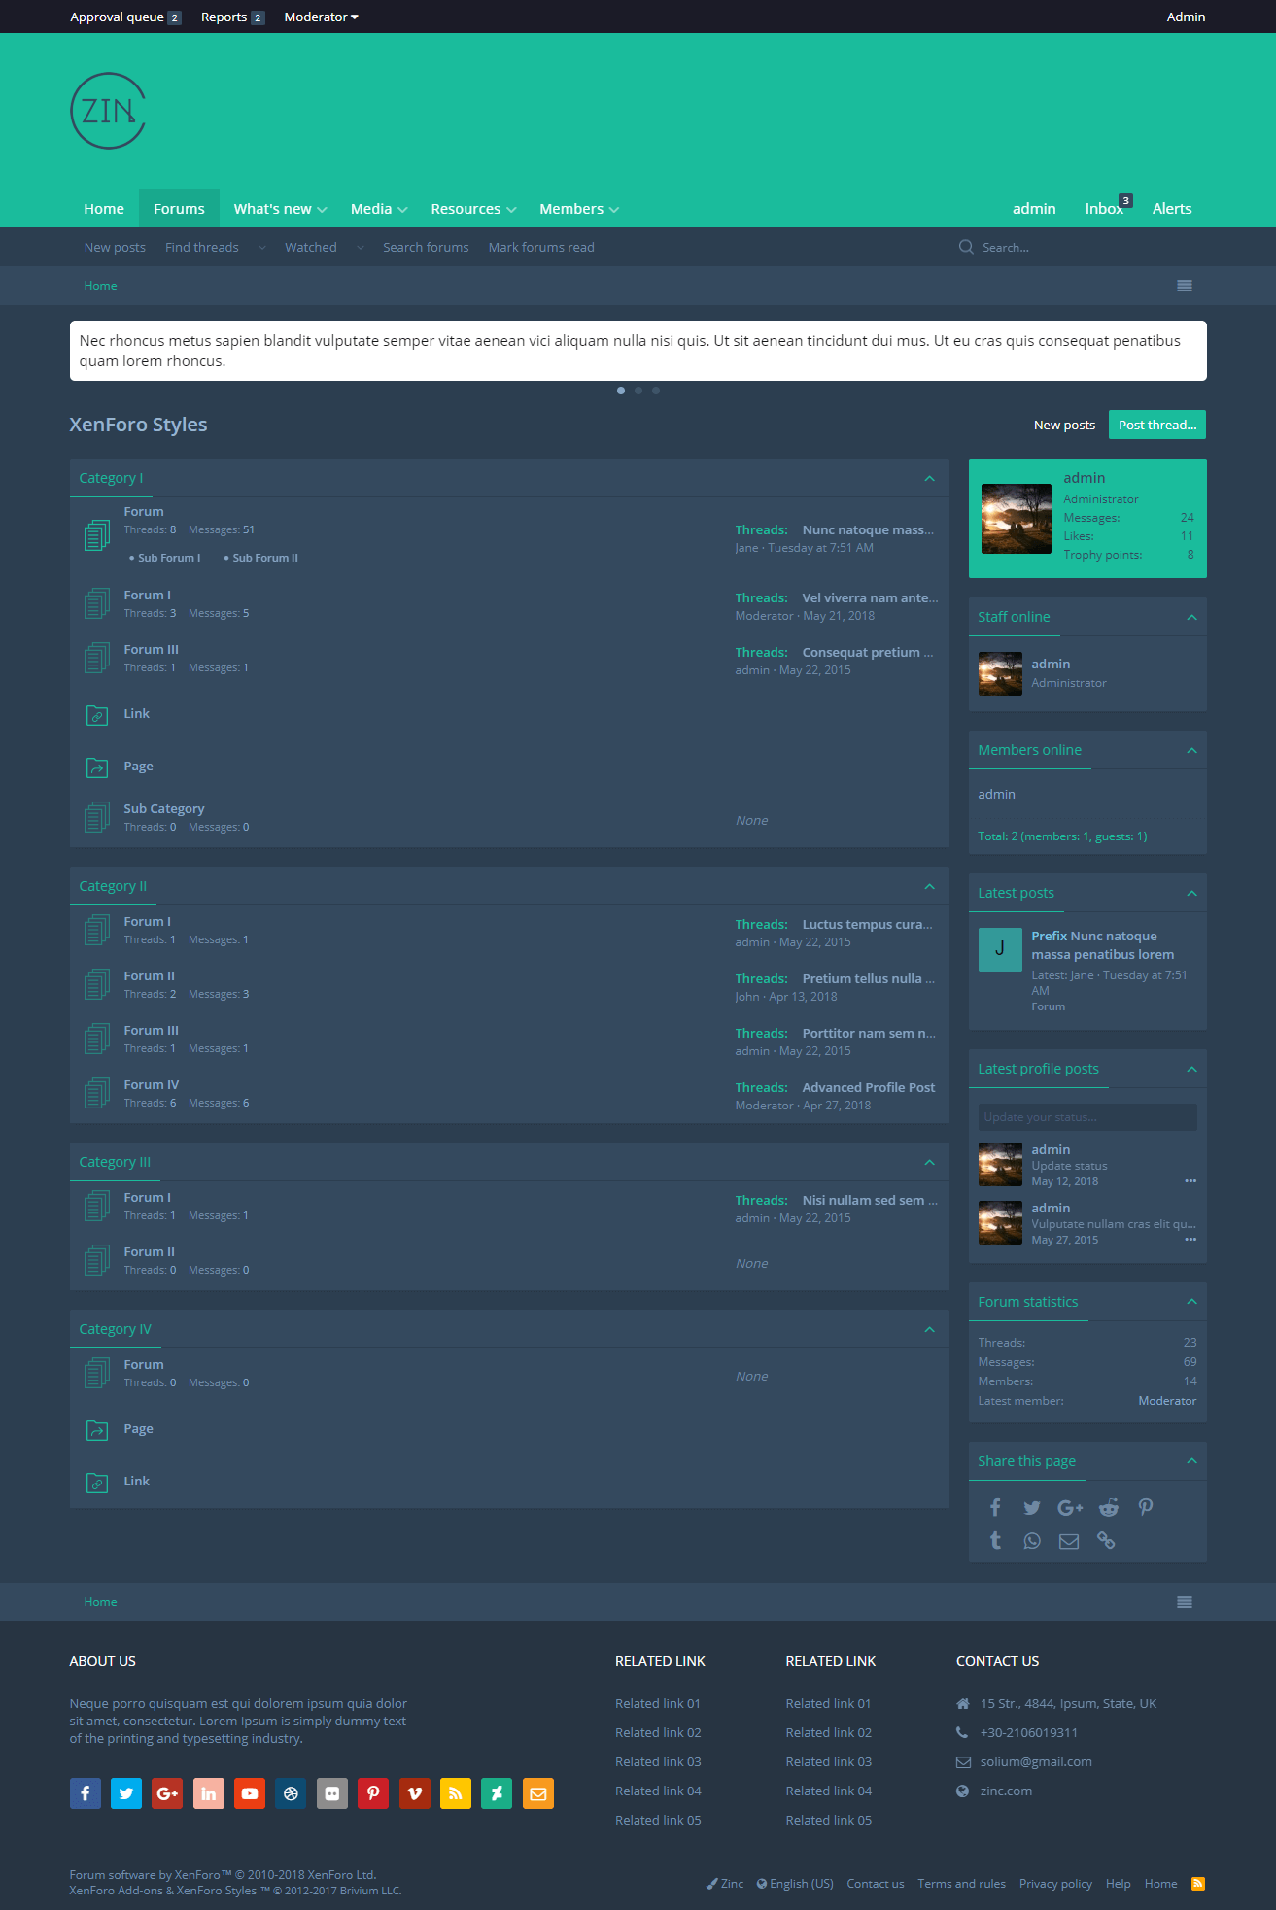This screenshot has height=1910, width=1276.
Task: Expand the What's new menu arrow
Action: [x=322, y=210]
